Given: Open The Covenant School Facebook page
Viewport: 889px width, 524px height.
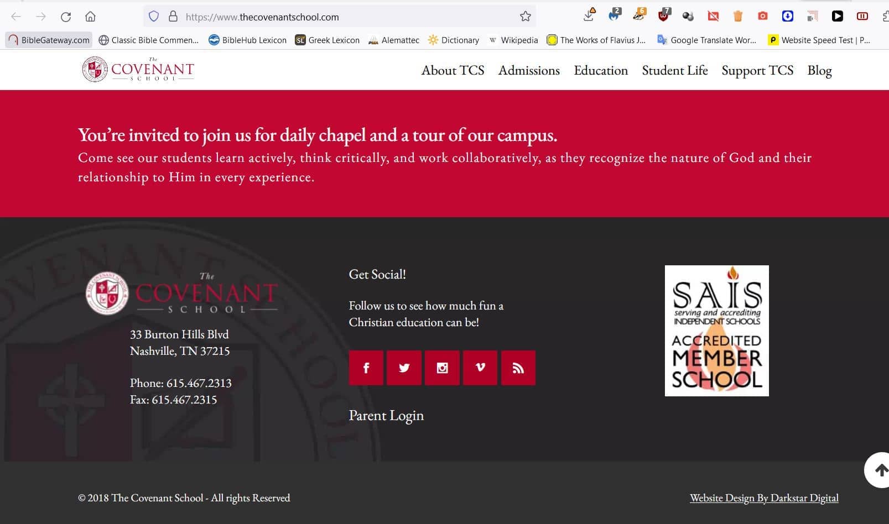Looking at the screenshot, I should pyautogui.click(x=366, y=368).
